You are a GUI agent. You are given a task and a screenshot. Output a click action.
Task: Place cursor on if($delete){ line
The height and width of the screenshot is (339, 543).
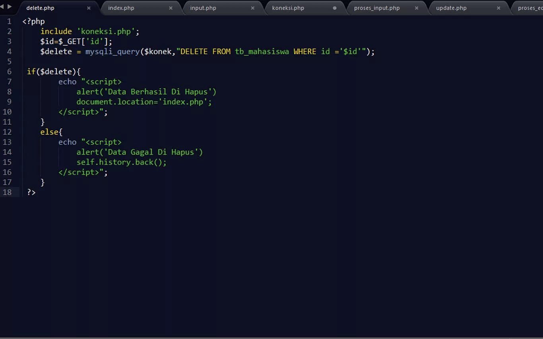coord(54,72)
